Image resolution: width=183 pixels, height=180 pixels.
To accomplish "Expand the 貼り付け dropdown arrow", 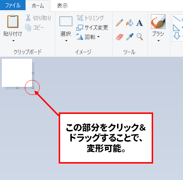I will tap(13, 41).
